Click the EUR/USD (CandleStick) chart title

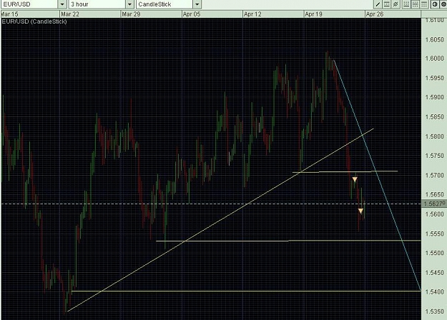(x=34, y=21)
